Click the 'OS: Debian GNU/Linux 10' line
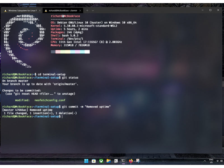 point(94,22)
